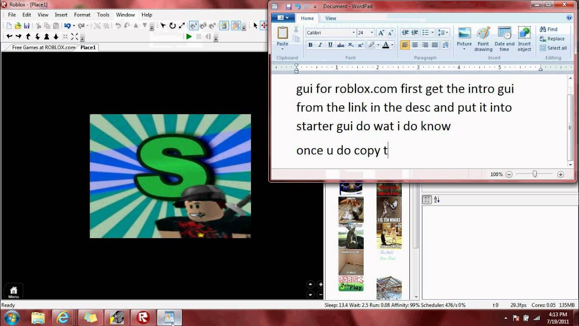The height and width of the screenshot is (326, 579).
Task: Toggle Superscript in WordPad
Action: 361,45
